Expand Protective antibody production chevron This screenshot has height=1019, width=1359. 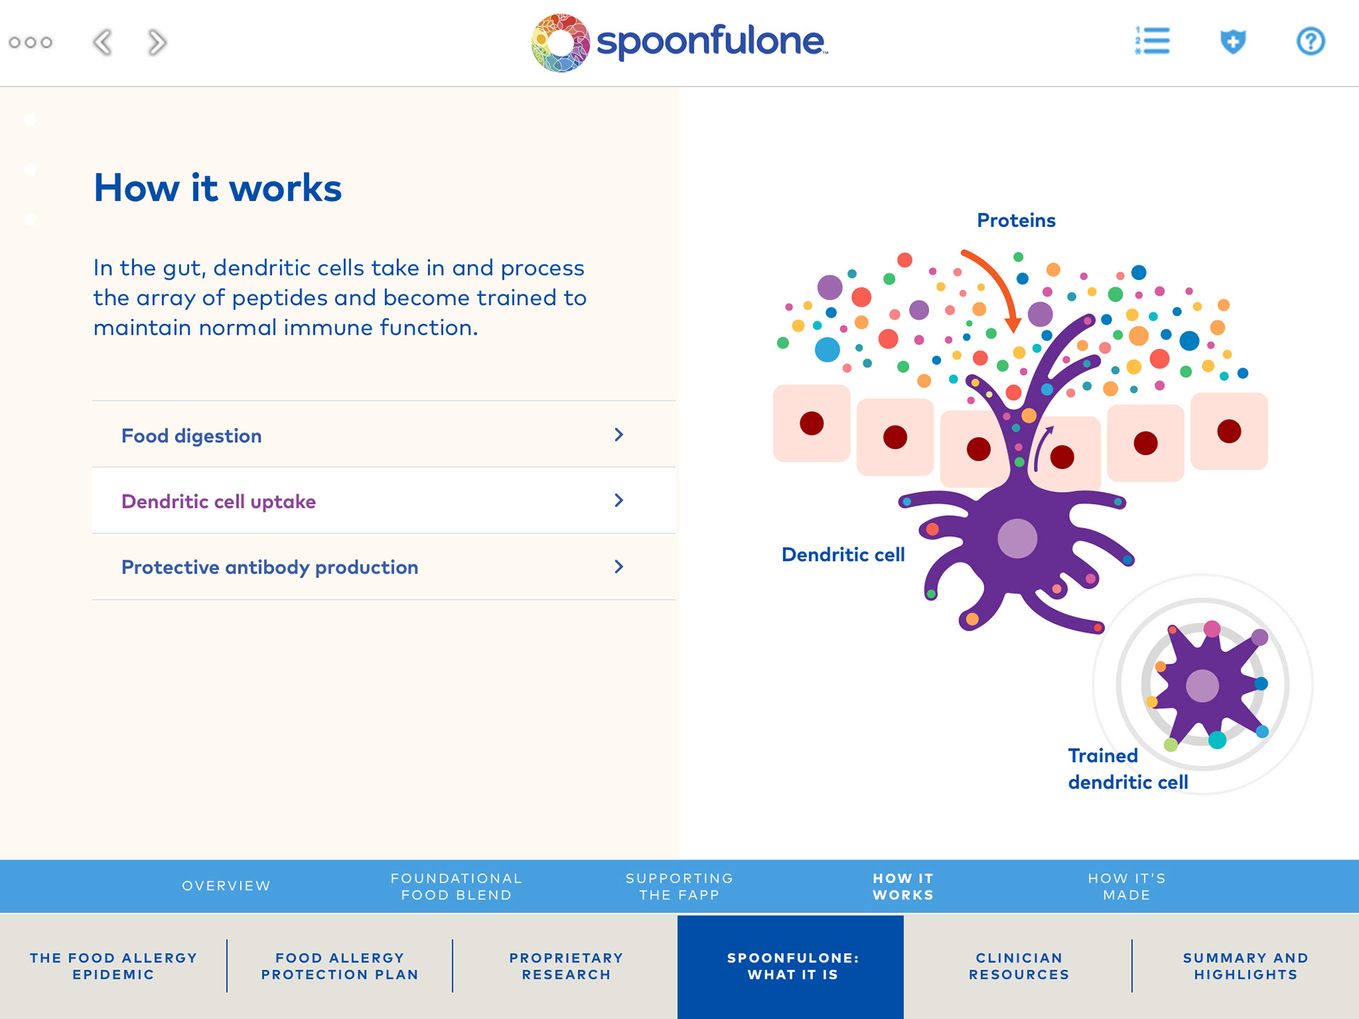click(619, 567)
